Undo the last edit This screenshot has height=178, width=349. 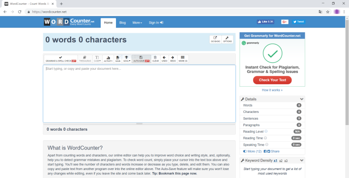pyautogui.click(x=164, y=59)
